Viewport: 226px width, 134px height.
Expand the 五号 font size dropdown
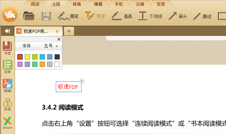point(51,46)
